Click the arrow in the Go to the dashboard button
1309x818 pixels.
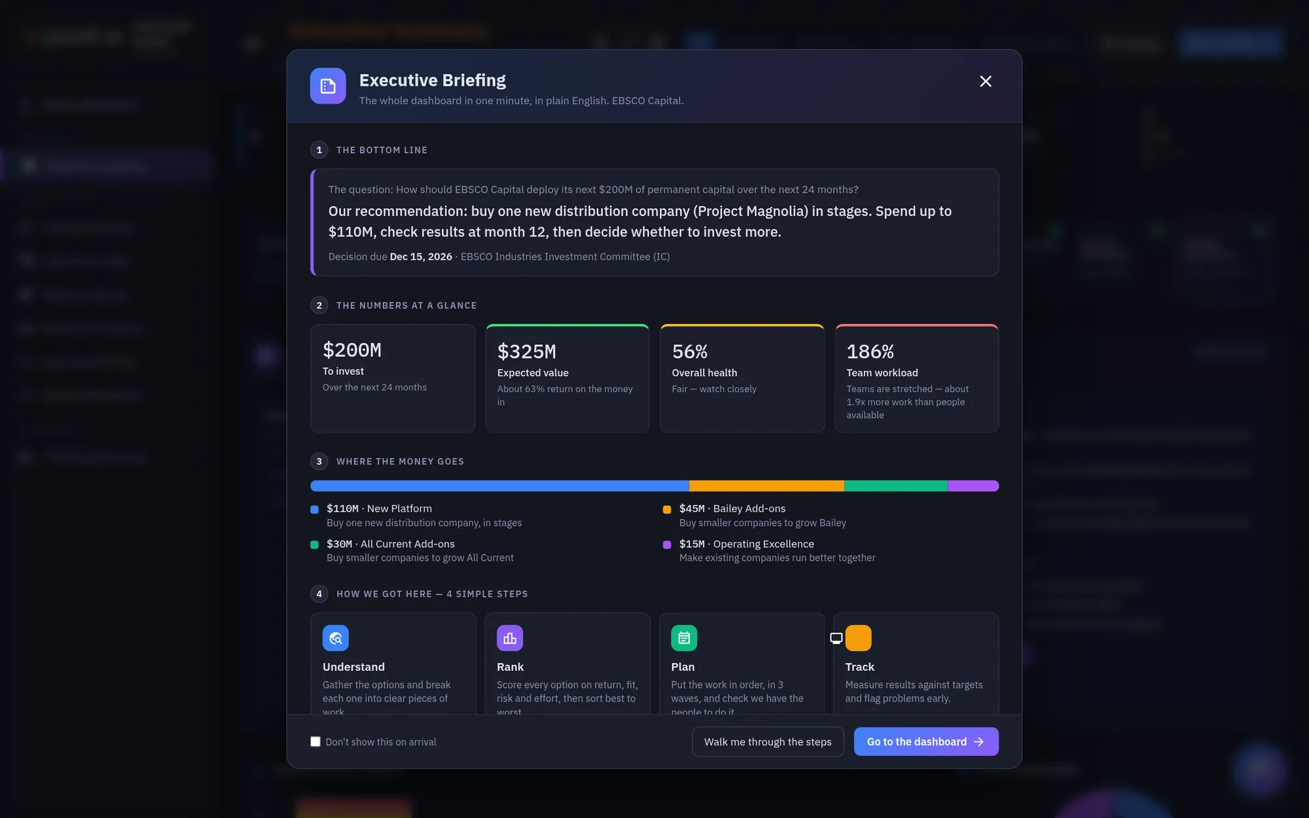point(979,741)
